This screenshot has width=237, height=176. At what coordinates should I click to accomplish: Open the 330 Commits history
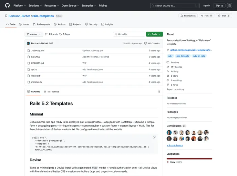(x=152, y=43)
